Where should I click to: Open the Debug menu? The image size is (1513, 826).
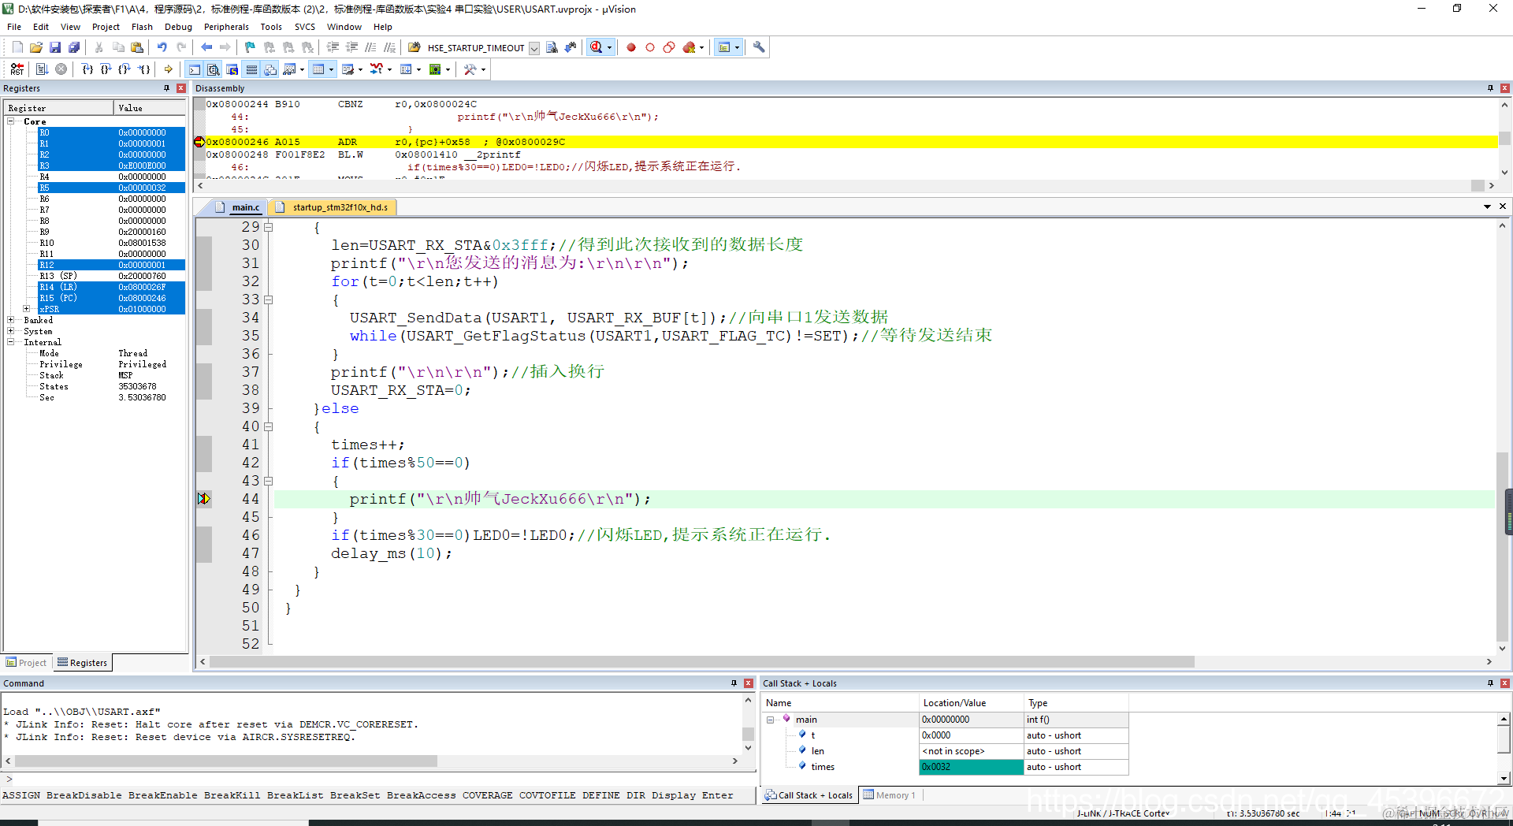pyautogui.click(x=178, y=27)
